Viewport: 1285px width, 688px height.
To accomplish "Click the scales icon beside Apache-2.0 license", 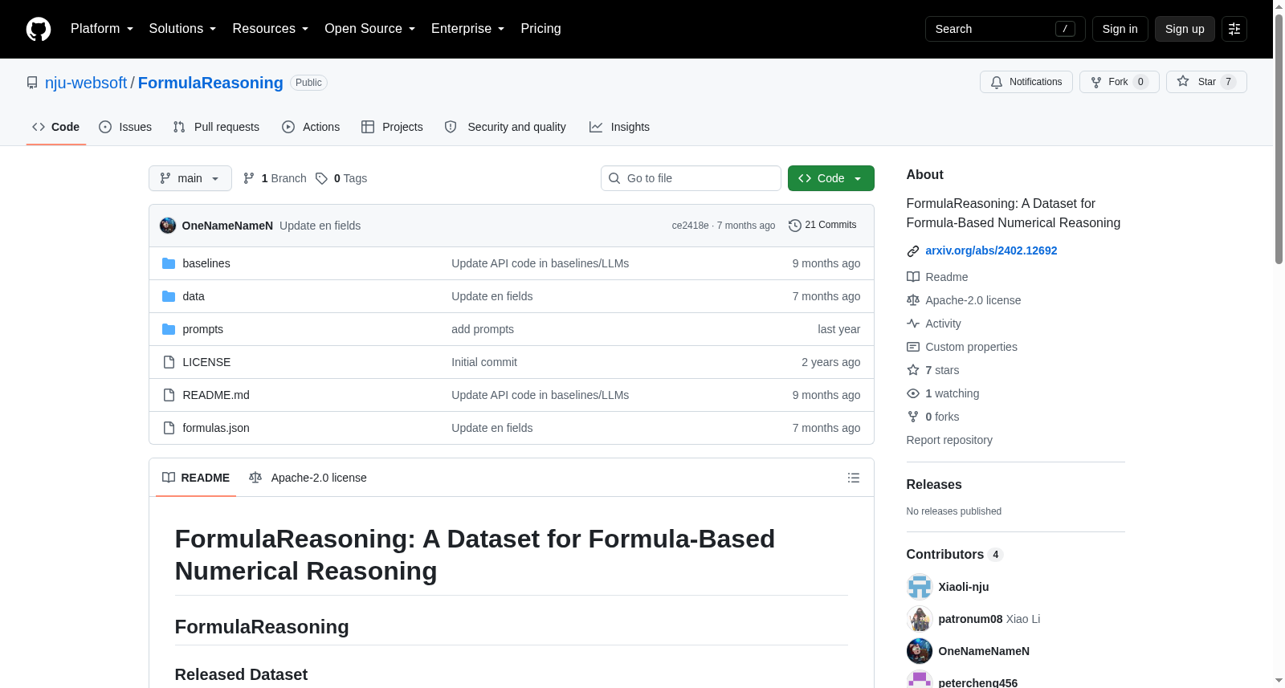I will pyautogui.click(x=913, y=300).
